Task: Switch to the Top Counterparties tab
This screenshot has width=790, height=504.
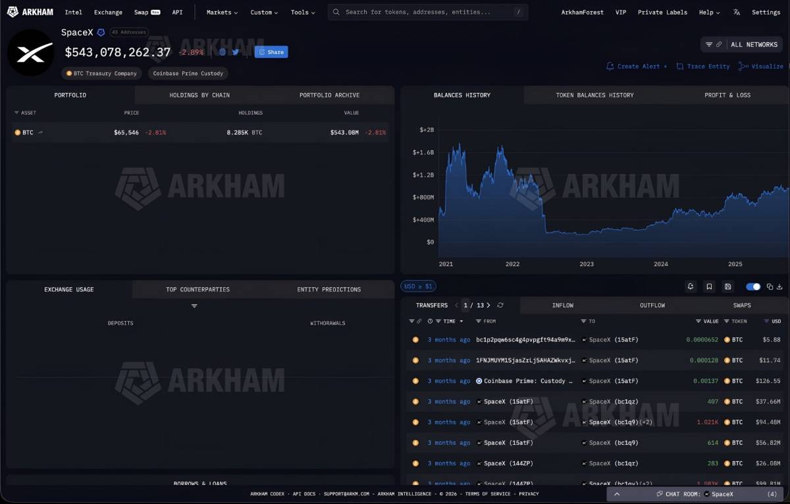Action: pos(197,289)
